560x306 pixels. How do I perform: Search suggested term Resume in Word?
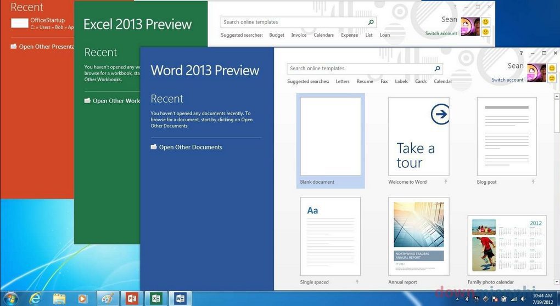[365, 82]
